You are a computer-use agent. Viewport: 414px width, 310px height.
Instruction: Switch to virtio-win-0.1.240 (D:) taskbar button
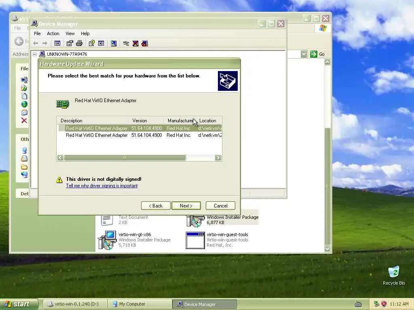[75, 304]
